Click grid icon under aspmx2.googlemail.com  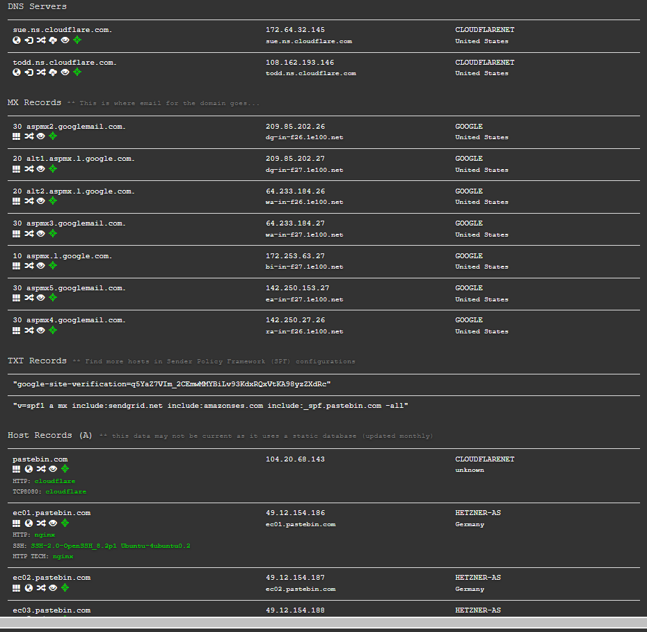tap(17, 137)
